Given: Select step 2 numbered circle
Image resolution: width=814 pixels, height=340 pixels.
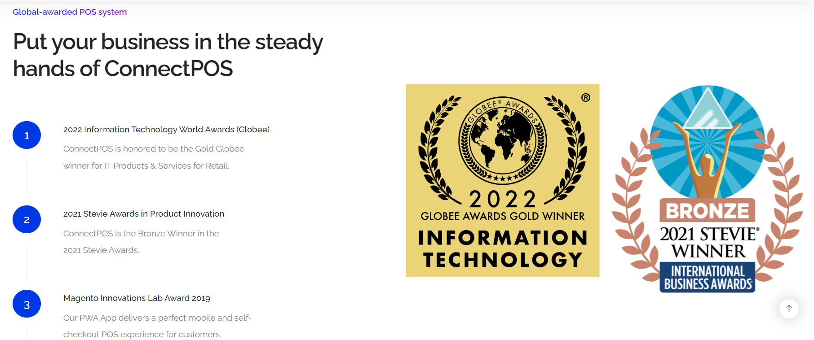Looking at the screenshot, I should click(27, 219).
